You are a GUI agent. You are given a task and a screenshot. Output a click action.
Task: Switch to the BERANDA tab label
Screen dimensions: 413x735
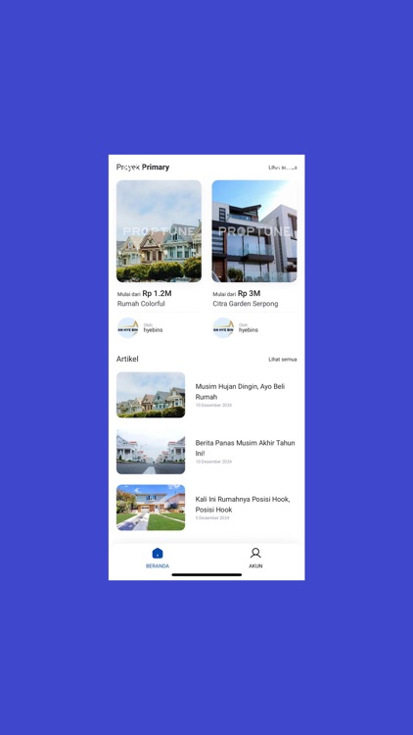pyautogui.click(x=158, y=566)
